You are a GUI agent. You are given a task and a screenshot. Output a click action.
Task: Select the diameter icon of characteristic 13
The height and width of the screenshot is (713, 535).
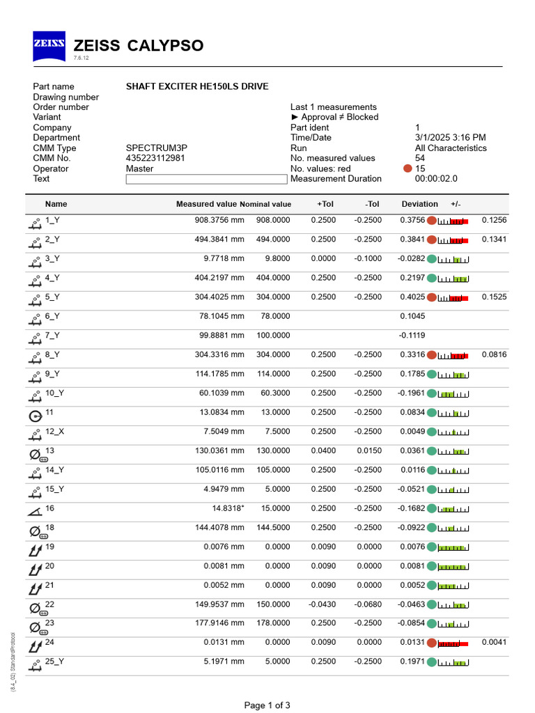(x=37, y=455)
